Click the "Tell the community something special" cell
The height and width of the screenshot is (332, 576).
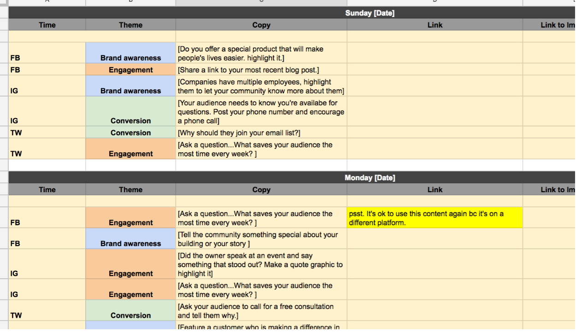click(261, 239)
